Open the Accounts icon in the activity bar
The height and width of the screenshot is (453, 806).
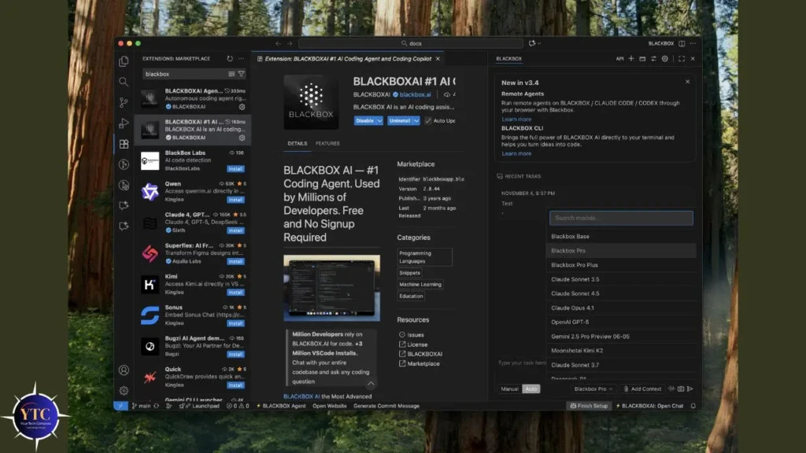click(124, 370)
